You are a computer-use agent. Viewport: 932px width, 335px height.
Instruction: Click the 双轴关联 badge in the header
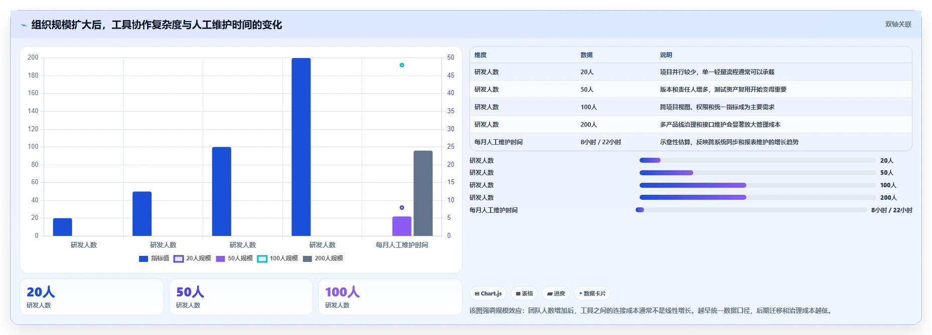click(x=898, y=25)
